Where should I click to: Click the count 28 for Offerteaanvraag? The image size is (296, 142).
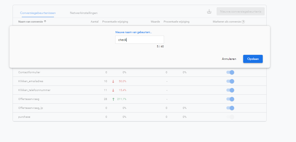(105, 99)
